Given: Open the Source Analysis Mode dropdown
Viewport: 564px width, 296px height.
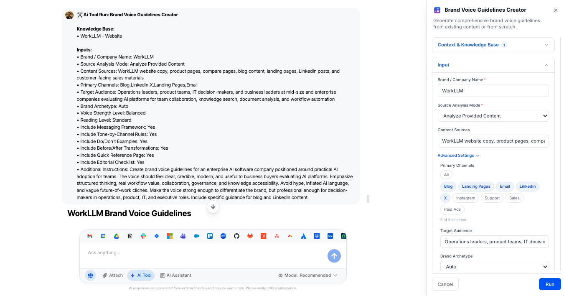Looking at the screenshot, I should [x=493, y=116].
